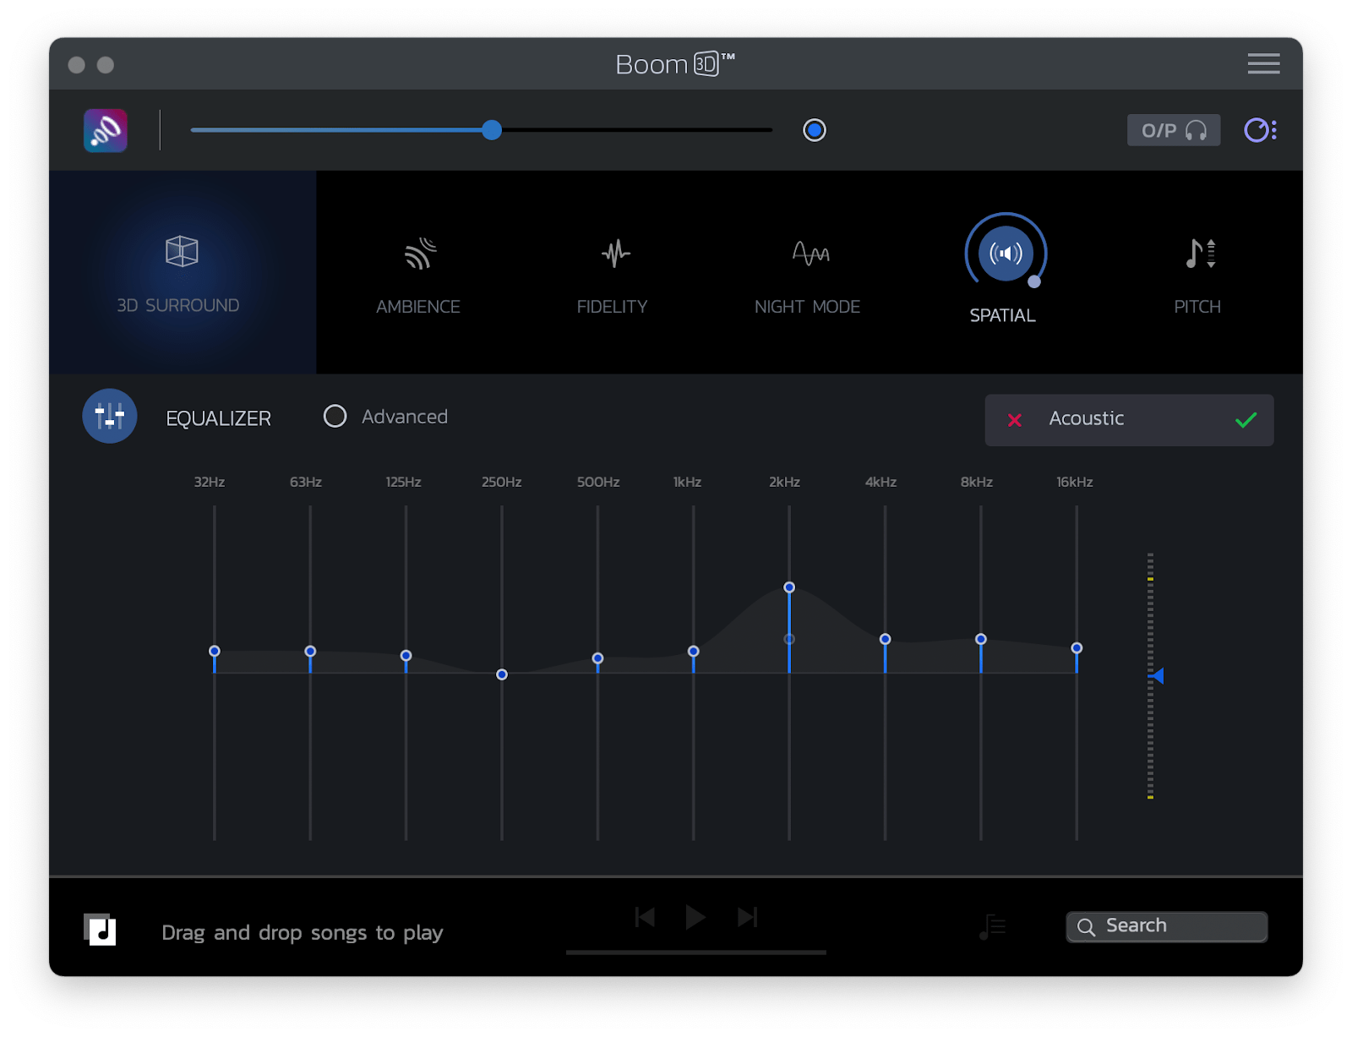Click the song progress bar
The width and height of the screenshot is (1352, 1037).
(x=696, y=952)
